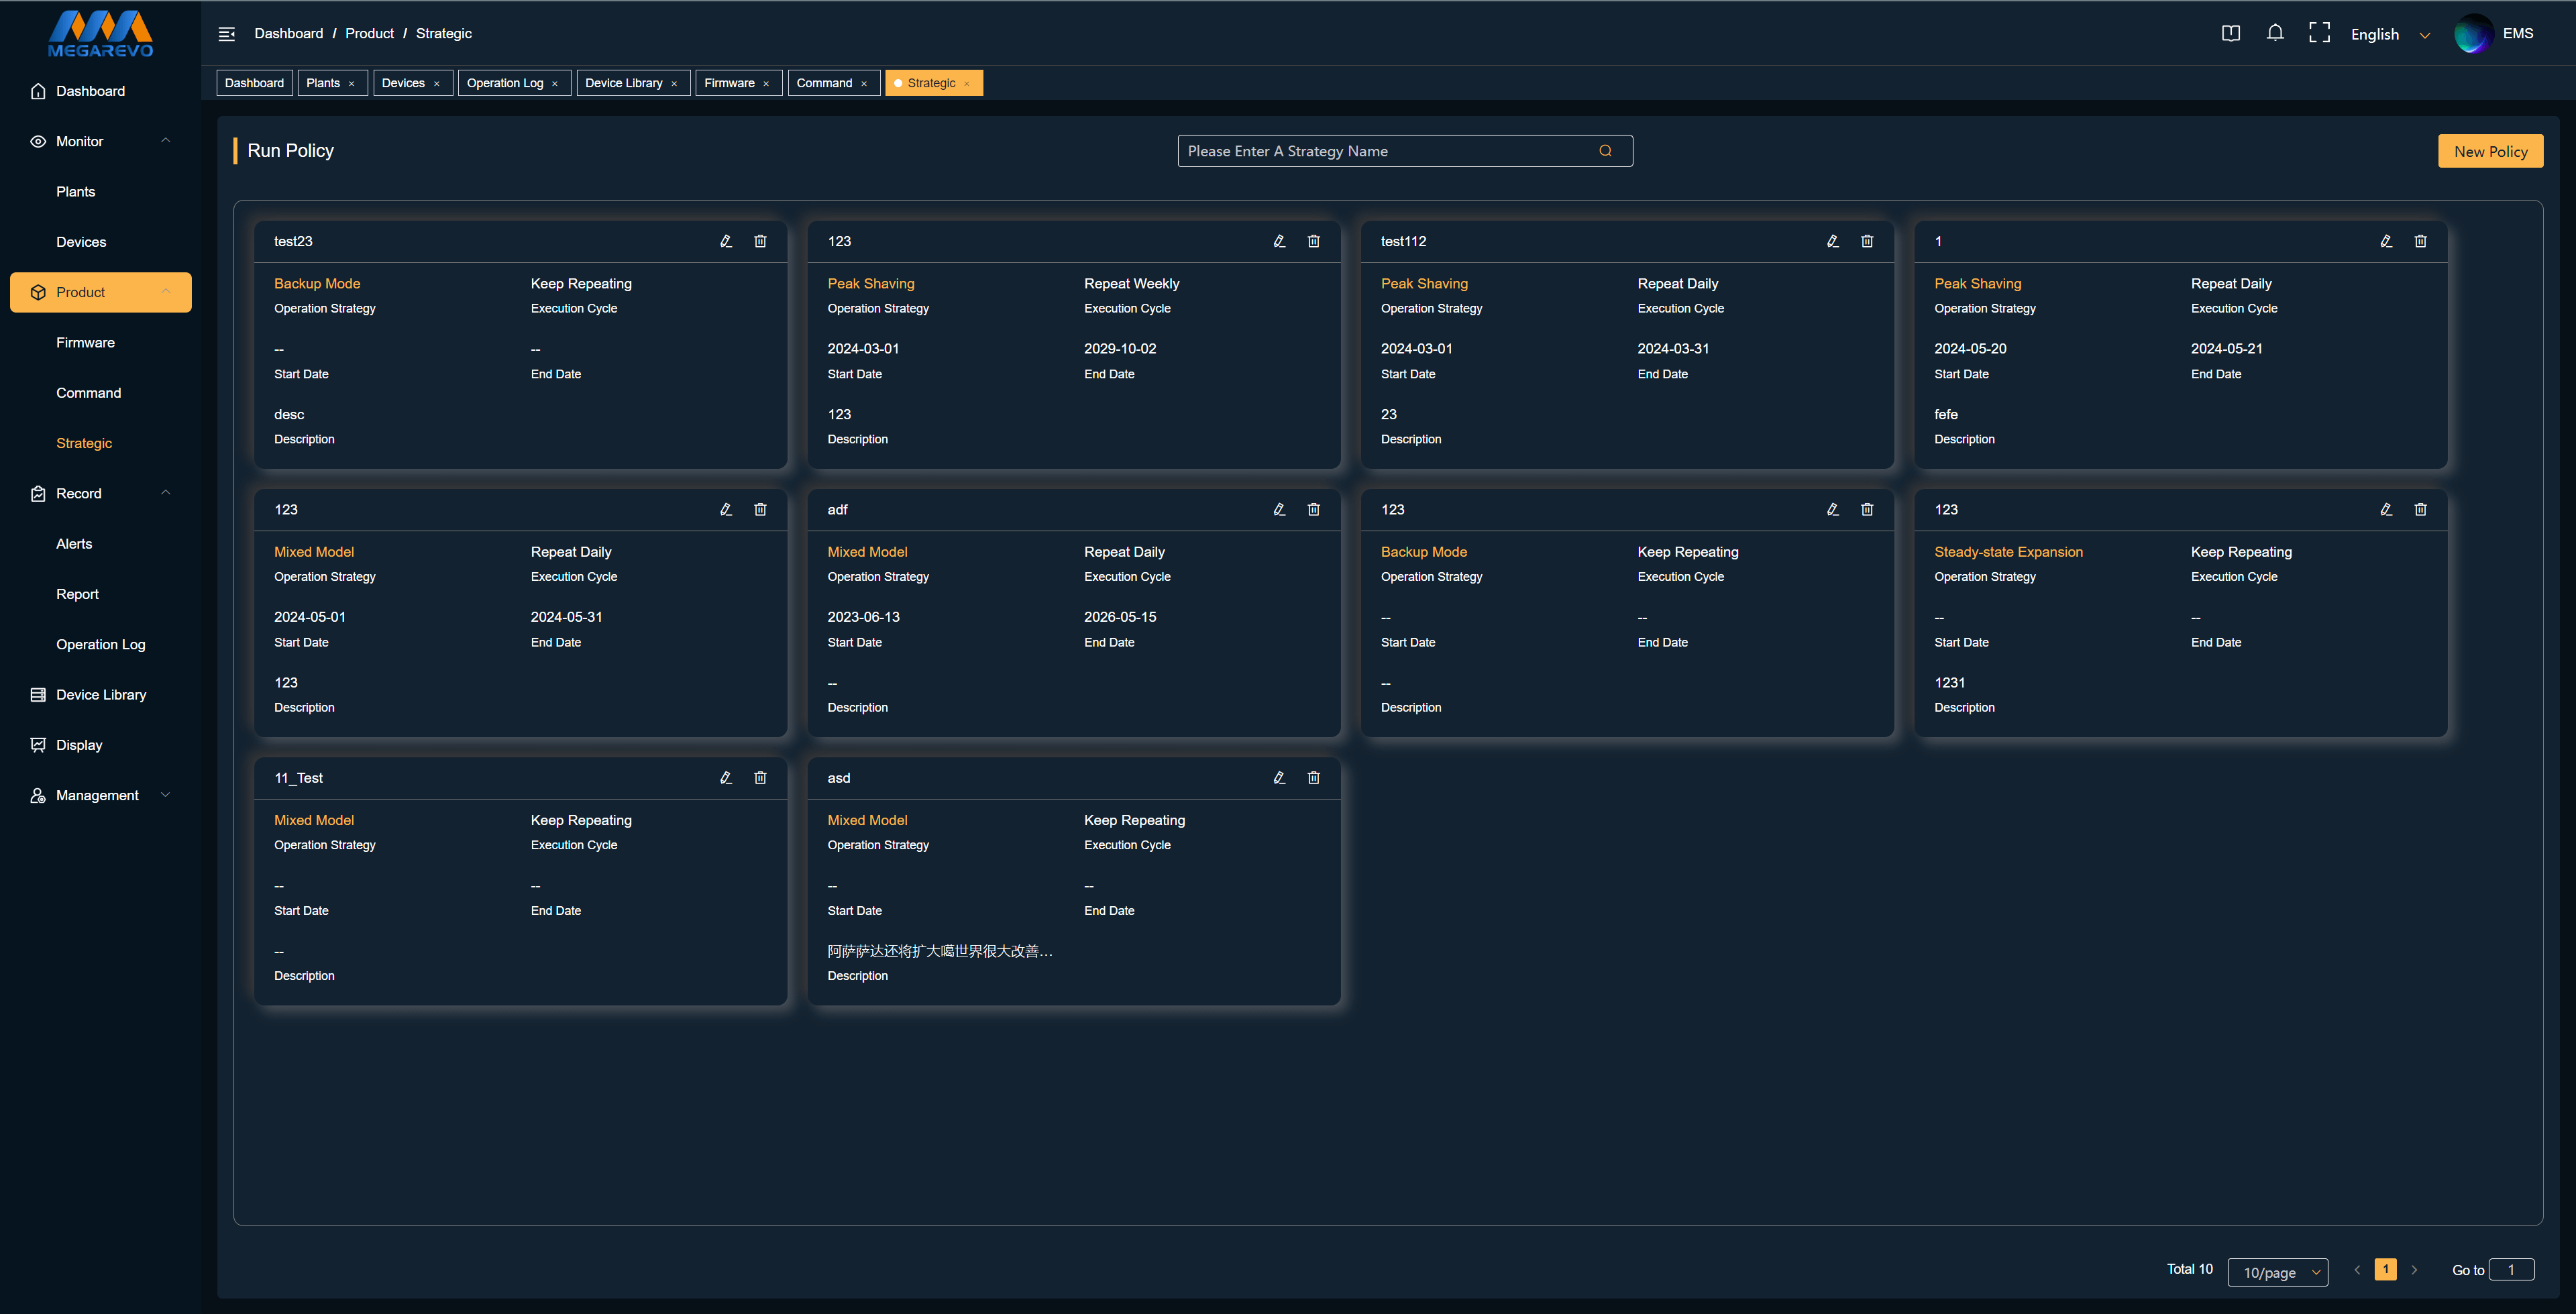Expand the Management menu group
This screenshot has height=1314, width=2576.
(166, 795)
